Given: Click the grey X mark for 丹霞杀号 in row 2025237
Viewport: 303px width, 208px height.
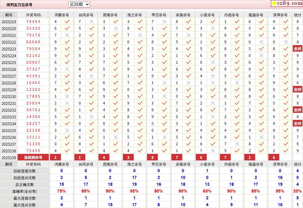Looking at the screenshot, I should [237, 144].
